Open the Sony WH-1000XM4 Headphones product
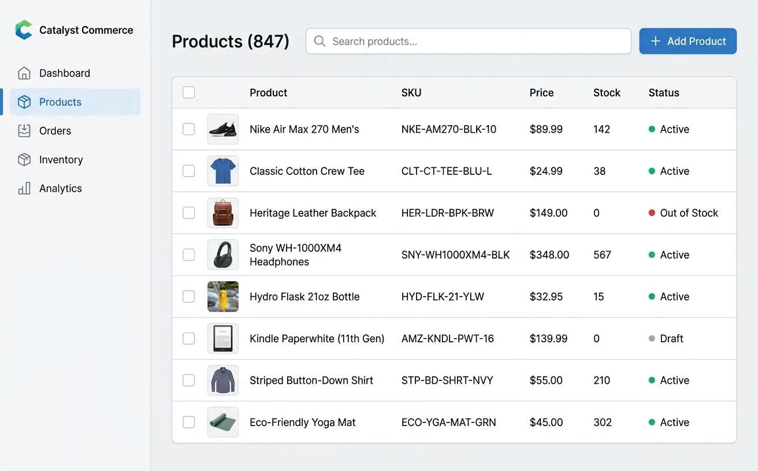This screenshot has width=758, height=471. tap(295, 255)
